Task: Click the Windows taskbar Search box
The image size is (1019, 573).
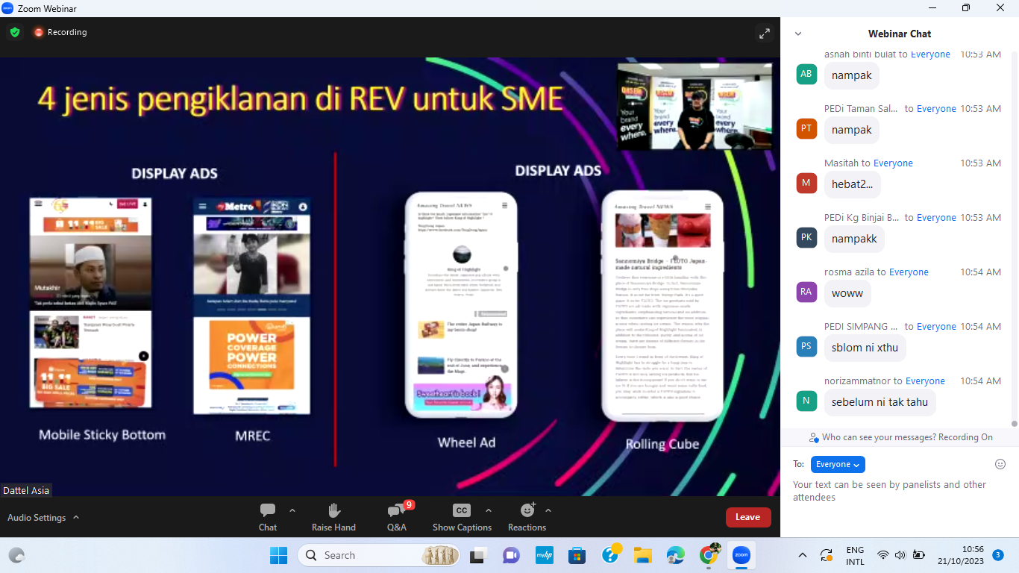Action: click(380, 555)
